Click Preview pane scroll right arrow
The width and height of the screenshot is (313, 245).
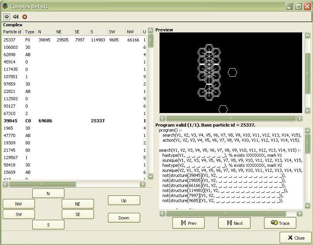click(x=299, y=118)
